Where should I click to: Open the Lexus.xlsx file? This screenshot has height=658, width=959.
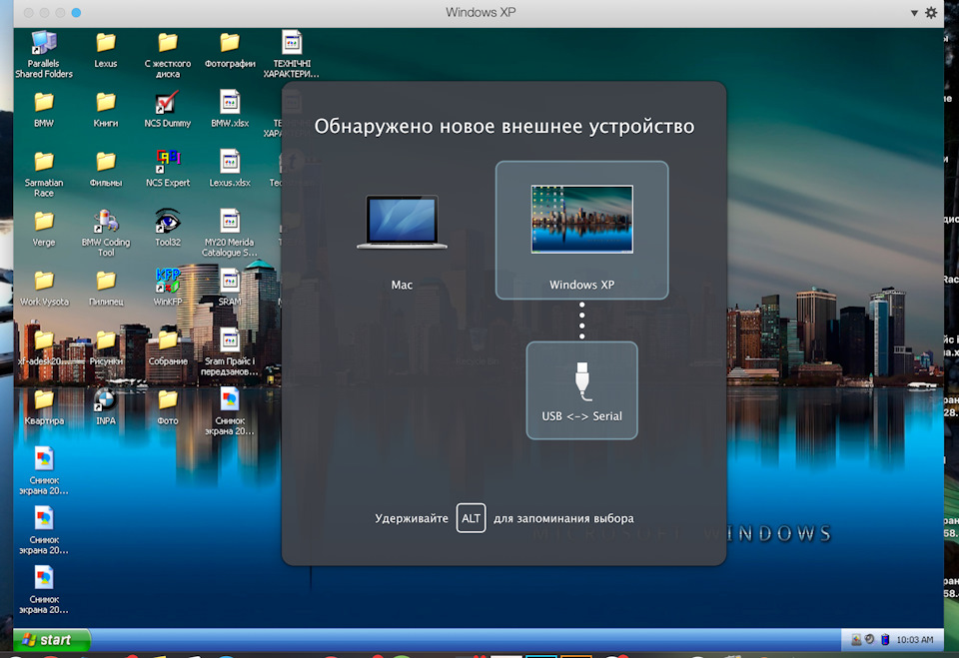point(230,168)
